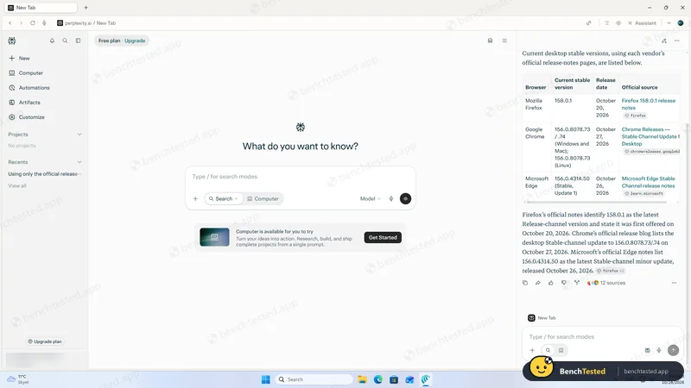Click the Get Started button
Screen dimensions: 691x388
point(383,238)
